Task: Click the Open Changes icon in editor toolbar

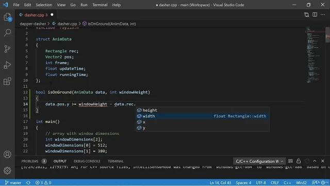Action: [307, 14]
